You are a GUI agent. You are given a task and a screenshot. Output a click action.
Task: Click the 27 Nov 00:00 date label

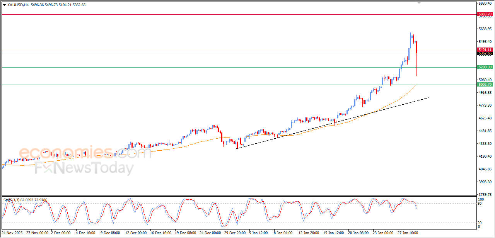pyautogui.click(x=38, y=233)
